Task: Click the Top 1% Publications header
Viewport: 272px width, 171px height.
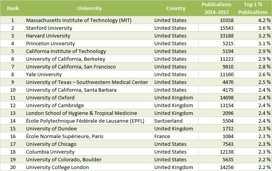Action: tap(253, 8)
